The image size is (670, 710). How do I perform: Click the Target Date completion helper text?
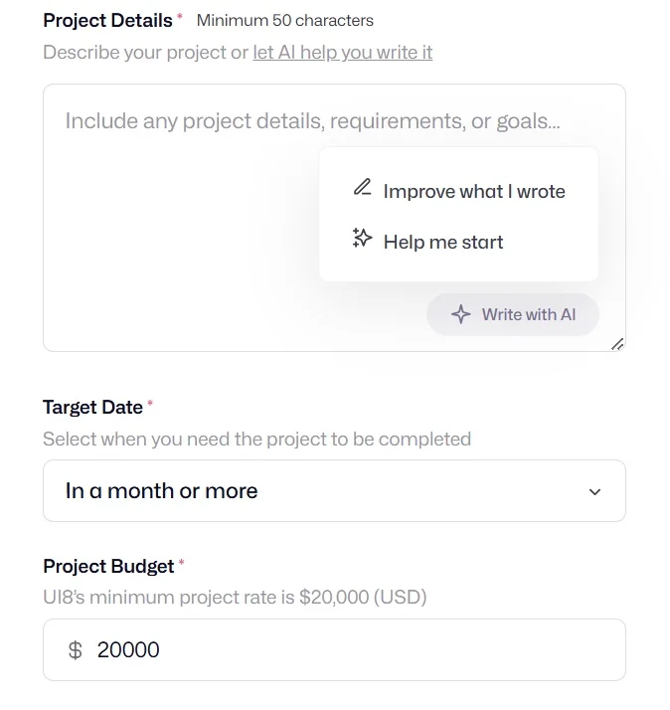(x=256, y=439)
